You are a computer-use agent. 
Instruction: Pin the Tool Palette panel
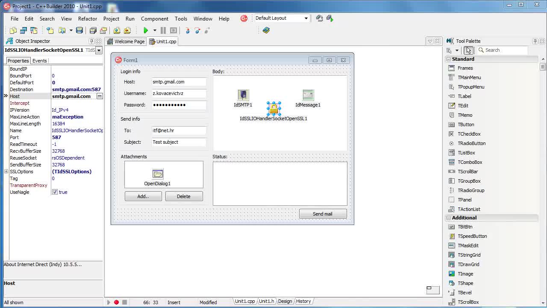click(535, 41)
